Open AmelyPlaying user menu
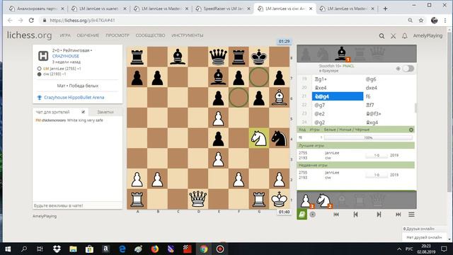 click(x=428, y=35)
